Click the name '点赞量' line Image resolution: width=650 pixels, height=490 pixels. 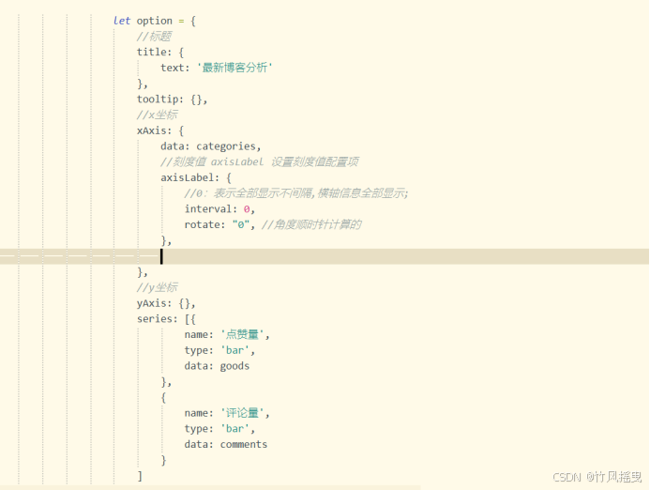pyautogui.click(x=227, y=335)
